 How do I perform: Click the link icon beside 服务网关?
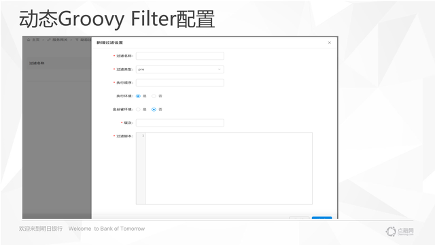point(49,39)
